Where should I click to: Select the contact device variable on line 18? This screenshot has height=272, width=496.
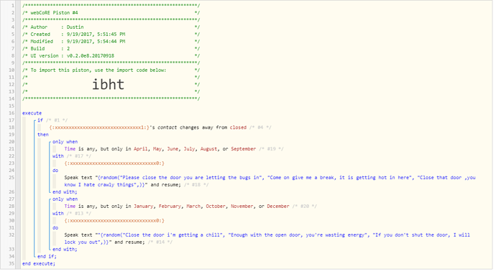(99, 127)
